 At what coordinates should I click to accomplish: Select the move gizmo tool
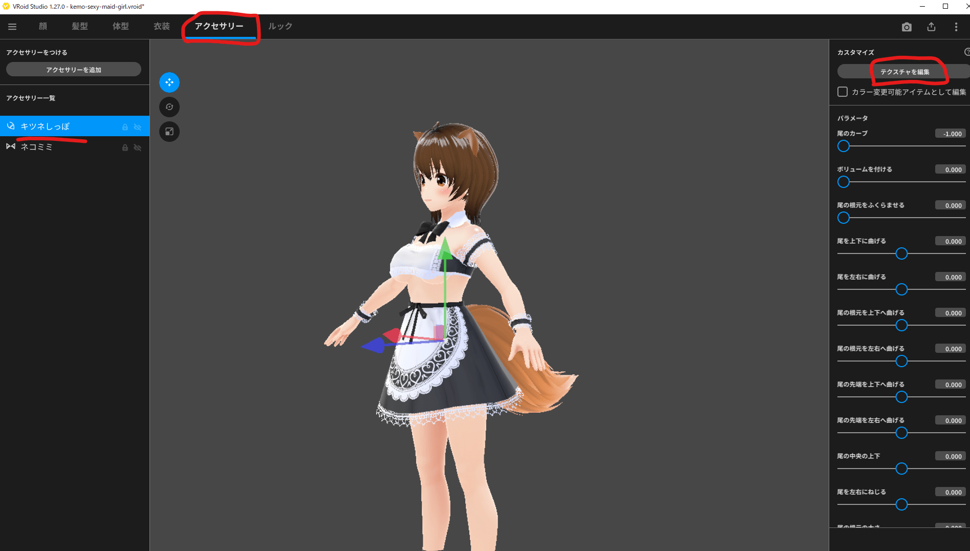(x=169, y=82)
